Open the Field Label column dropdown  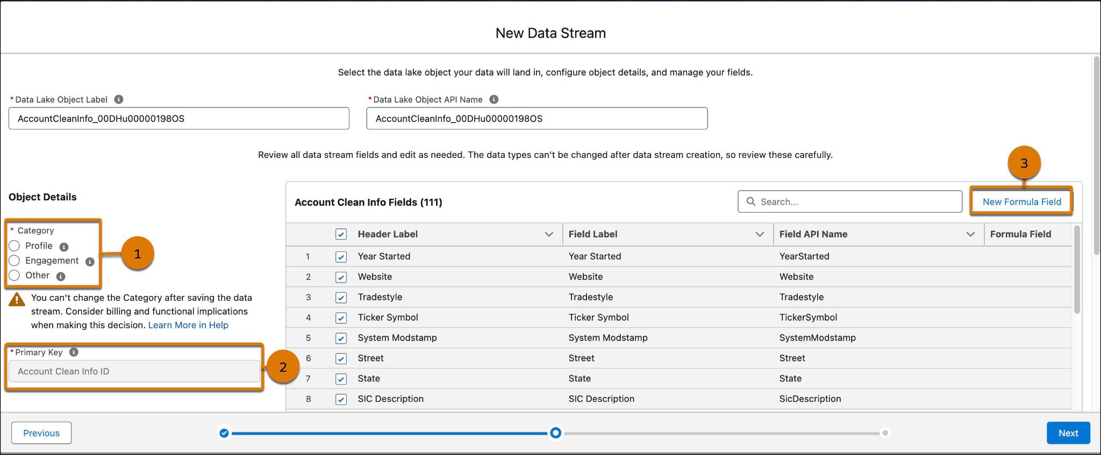pyautogui.click(x=760, y=234)
